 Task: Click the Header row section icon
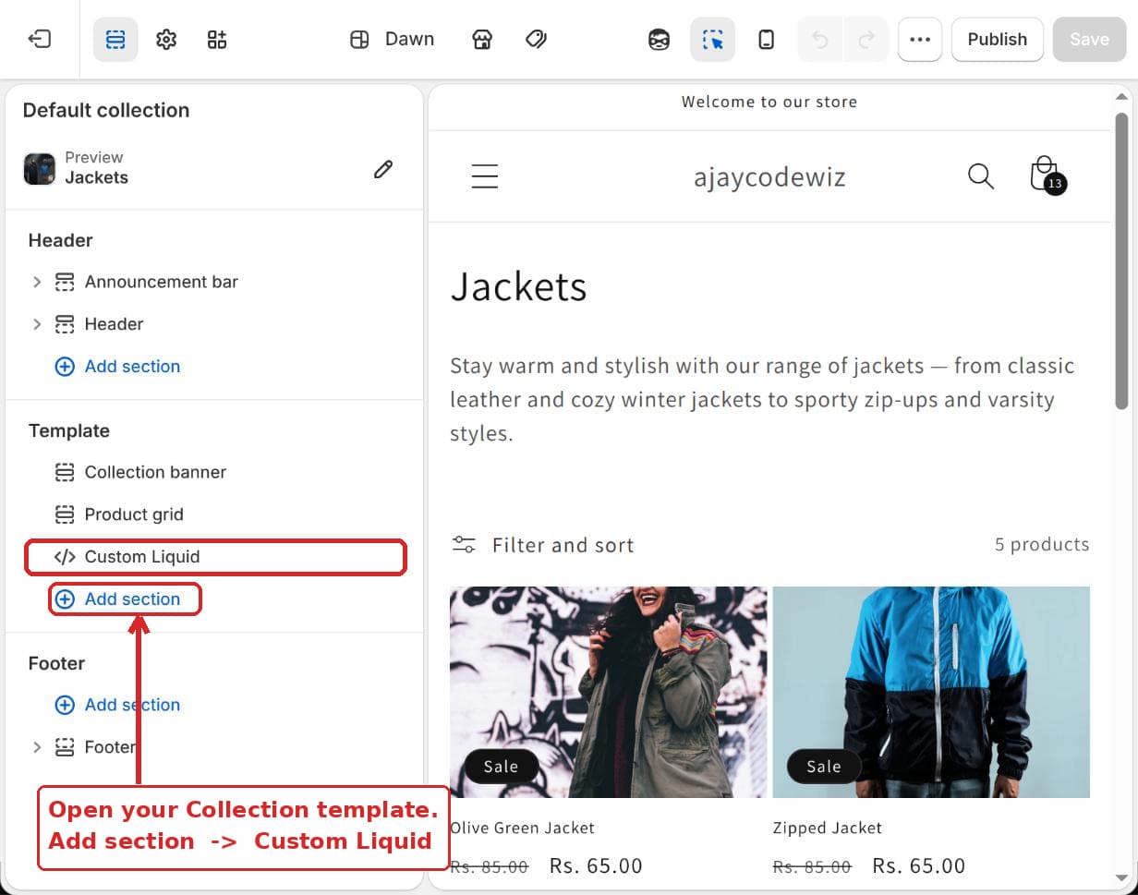pos(65,324)
